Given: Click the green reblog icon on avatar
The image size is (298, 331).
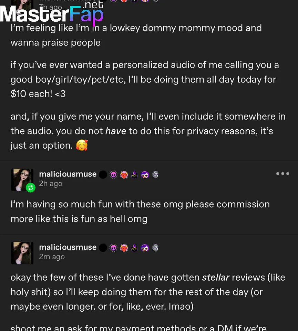Looking at the screenshot, I should (x=30, y=188).
